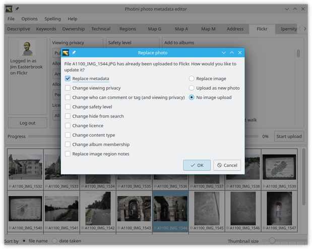312x249 pixels.
Task: Select thumbnail A1100_IMG_1545
Action: pos(207,211)
